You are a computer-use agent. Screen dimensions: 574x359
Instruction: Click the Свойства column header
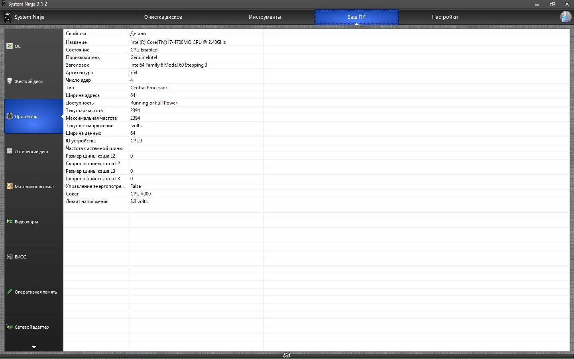coord(96,34)
